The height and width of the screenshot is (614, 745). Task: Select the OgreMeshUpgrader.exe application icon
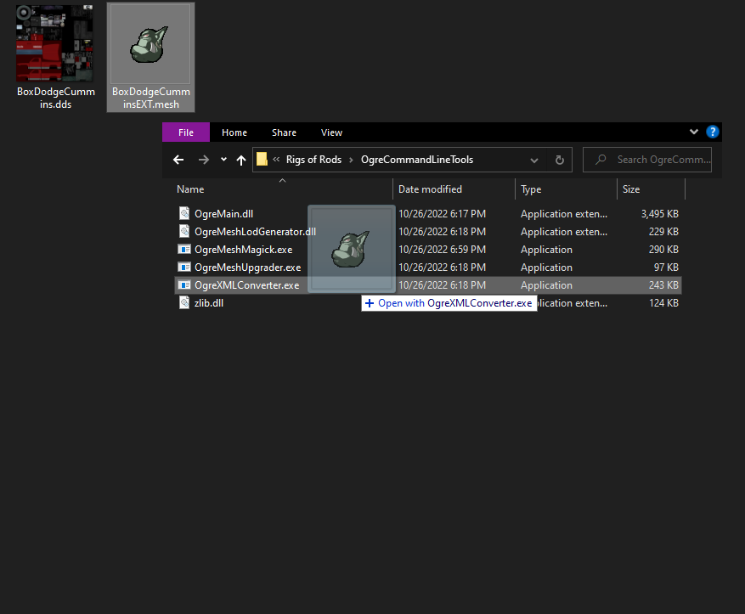coord(184,267)
